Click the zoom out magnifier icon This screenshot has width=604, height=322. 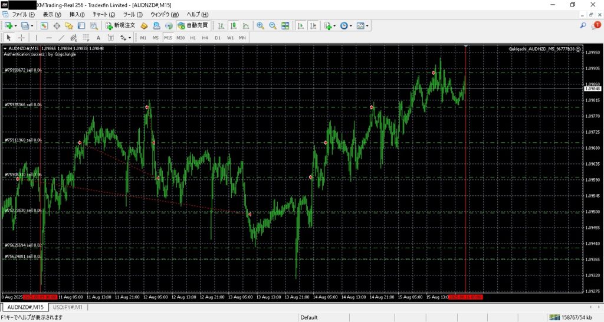(x=273, y=26)
